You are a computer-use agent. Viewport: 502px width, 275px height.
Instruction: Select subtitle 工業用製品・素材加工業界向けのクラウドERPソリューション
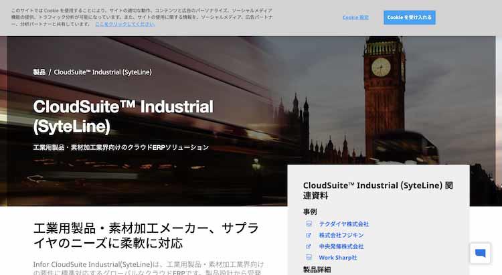tap(121, 147)
